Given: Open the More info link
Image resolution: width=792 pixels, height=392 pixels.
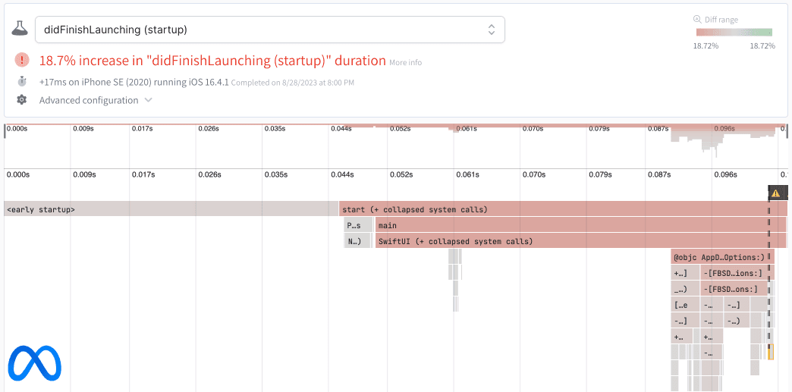Looking at the screenshot, I should coord(405,62).
